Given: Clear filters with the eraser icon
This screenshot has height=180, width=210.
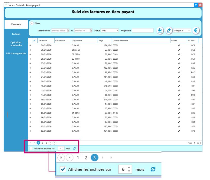Looking at the screenshot, I should click(x=169, y=30).
